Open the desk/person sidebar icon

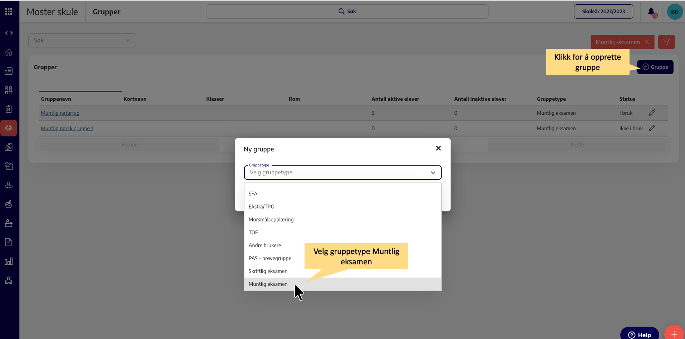[9, 223]
